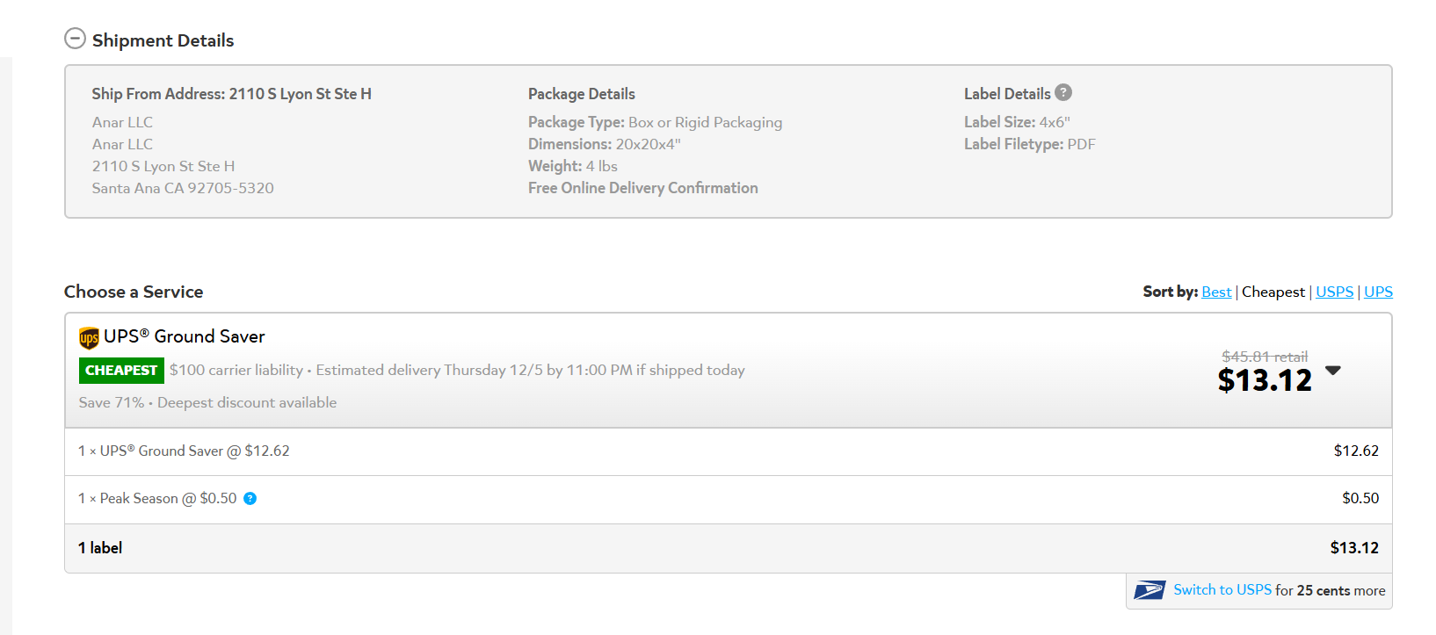Filter services by UPS carrier
This screenshot has width=1436, height=635.
tap(1378, 292)
